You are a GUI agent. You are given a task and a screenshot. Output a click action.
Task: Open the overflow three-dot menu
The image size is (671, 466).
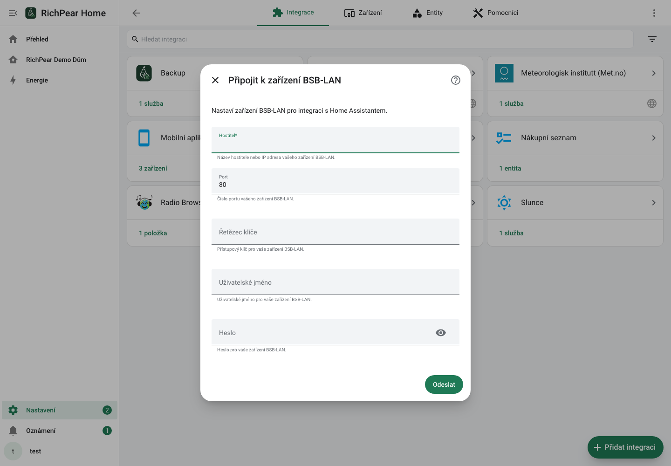coord(654,13)
